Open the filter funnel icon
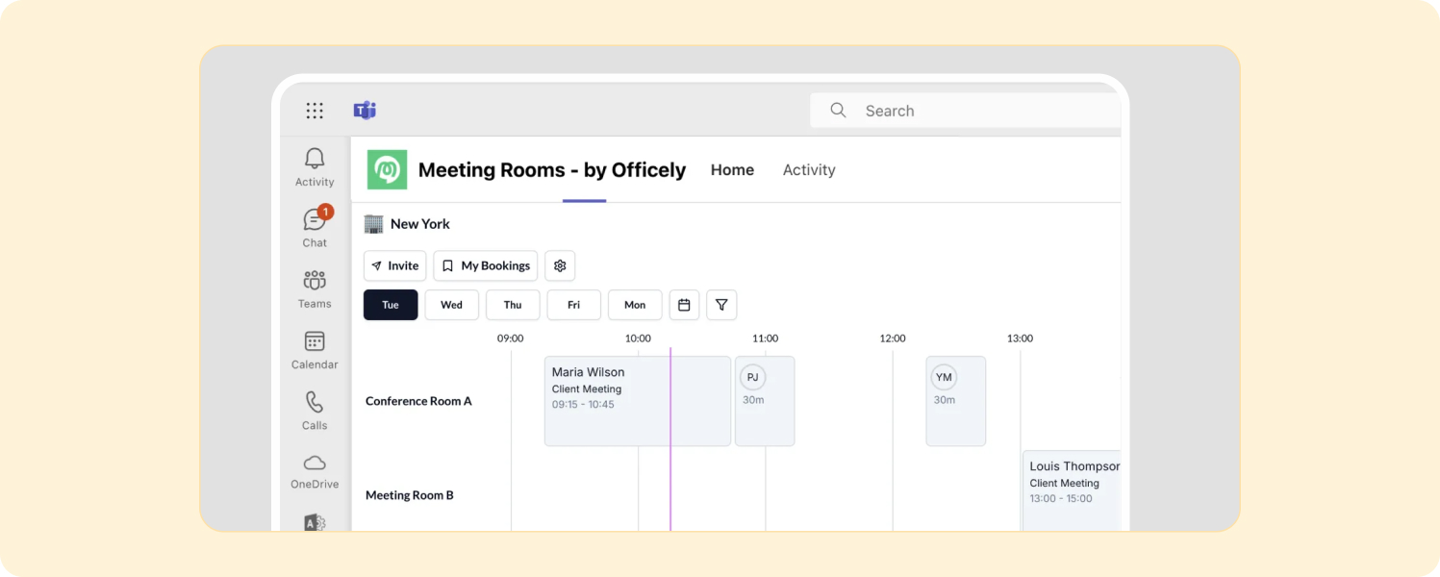 coord(721,305)
